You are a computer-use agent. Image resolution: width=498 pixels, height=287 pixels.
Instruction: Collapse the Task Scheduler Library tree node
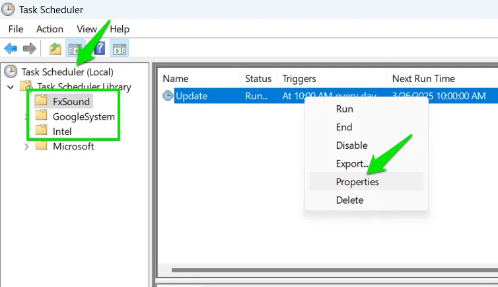point(11,87)
